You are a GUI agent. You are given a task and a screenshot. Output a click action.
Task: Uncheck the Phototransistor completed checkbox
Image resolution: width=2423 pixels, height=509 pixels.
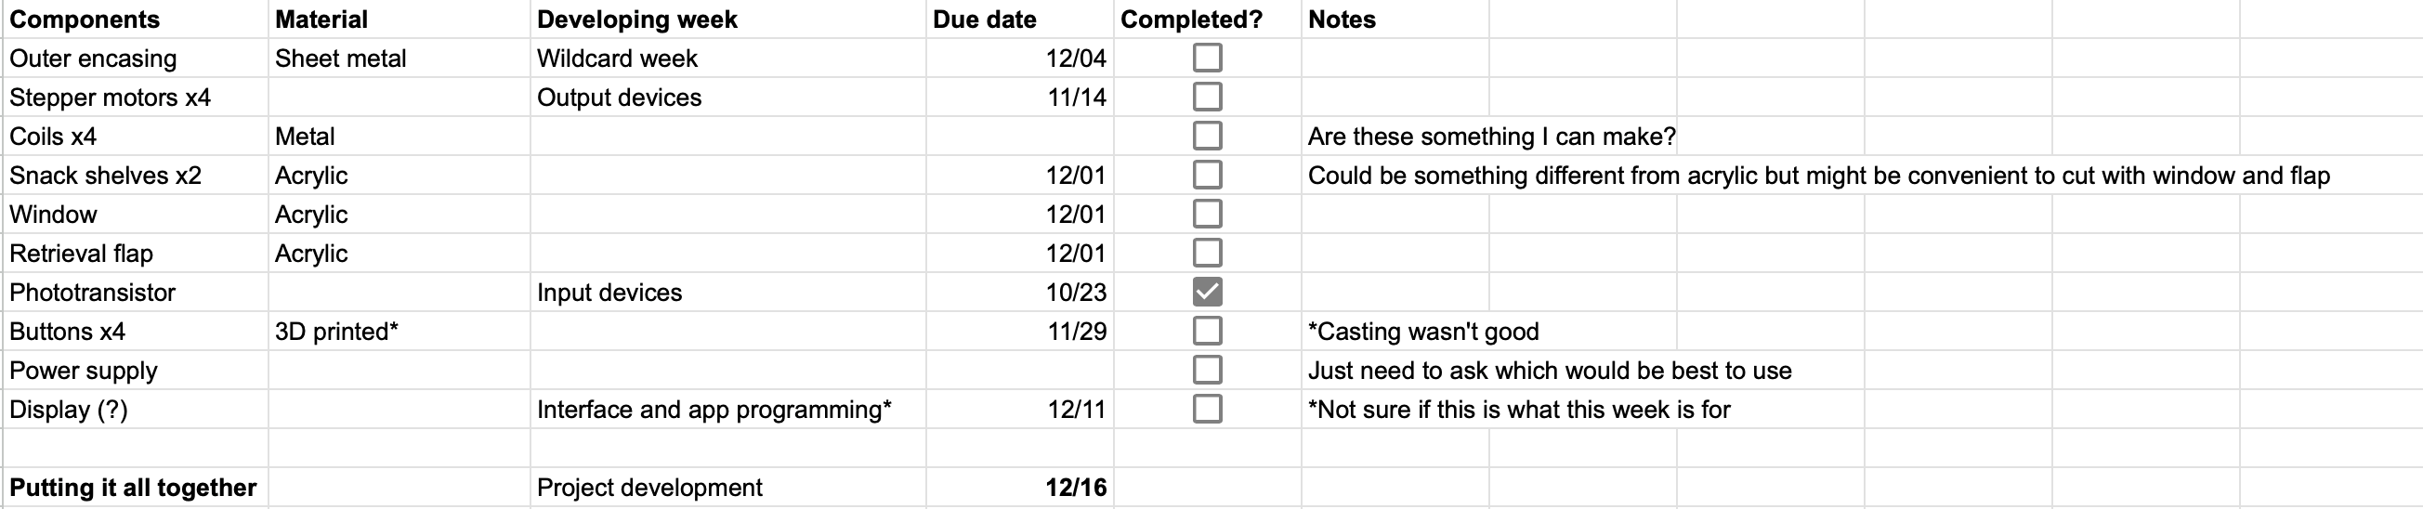tap(1207, 293)
